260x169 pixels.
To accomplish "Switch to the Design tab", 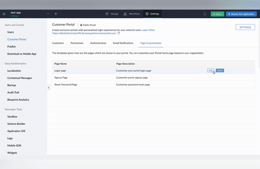I will tap(112, 14).
